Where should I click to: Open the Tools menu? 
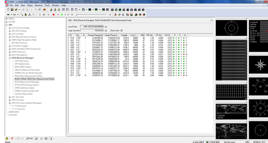pos(47,5)
